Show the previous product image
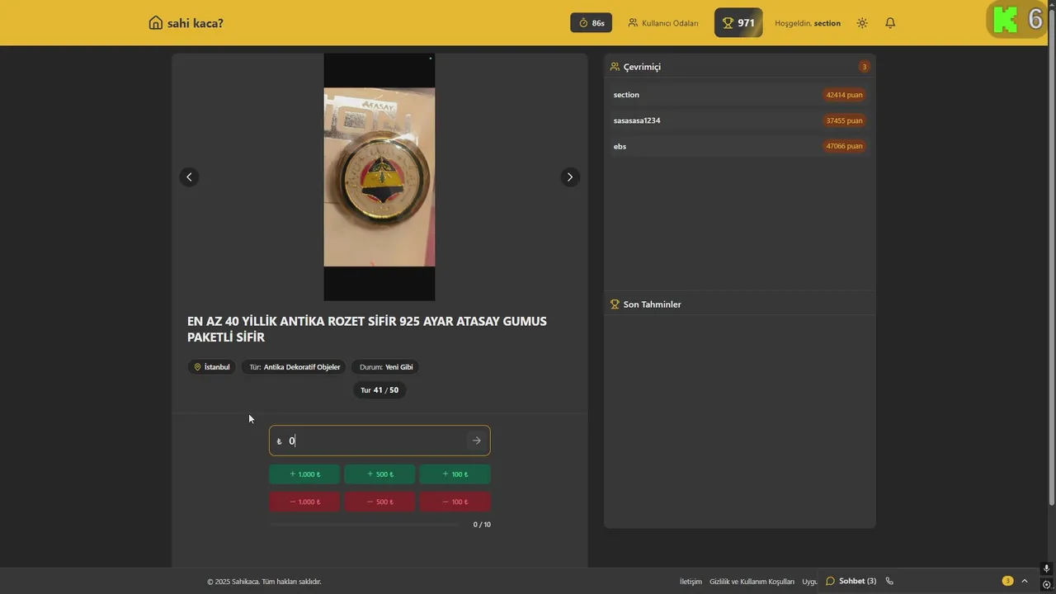The image size is (1056, 594). point(189,177)
